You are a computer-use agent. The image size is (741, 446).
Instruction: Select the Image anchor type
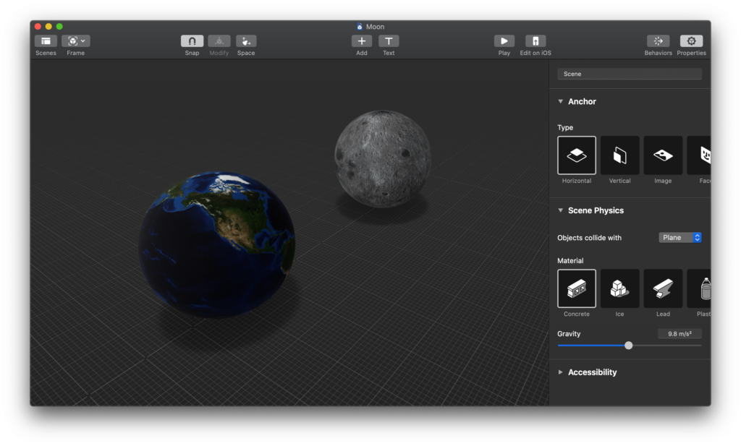663,155
